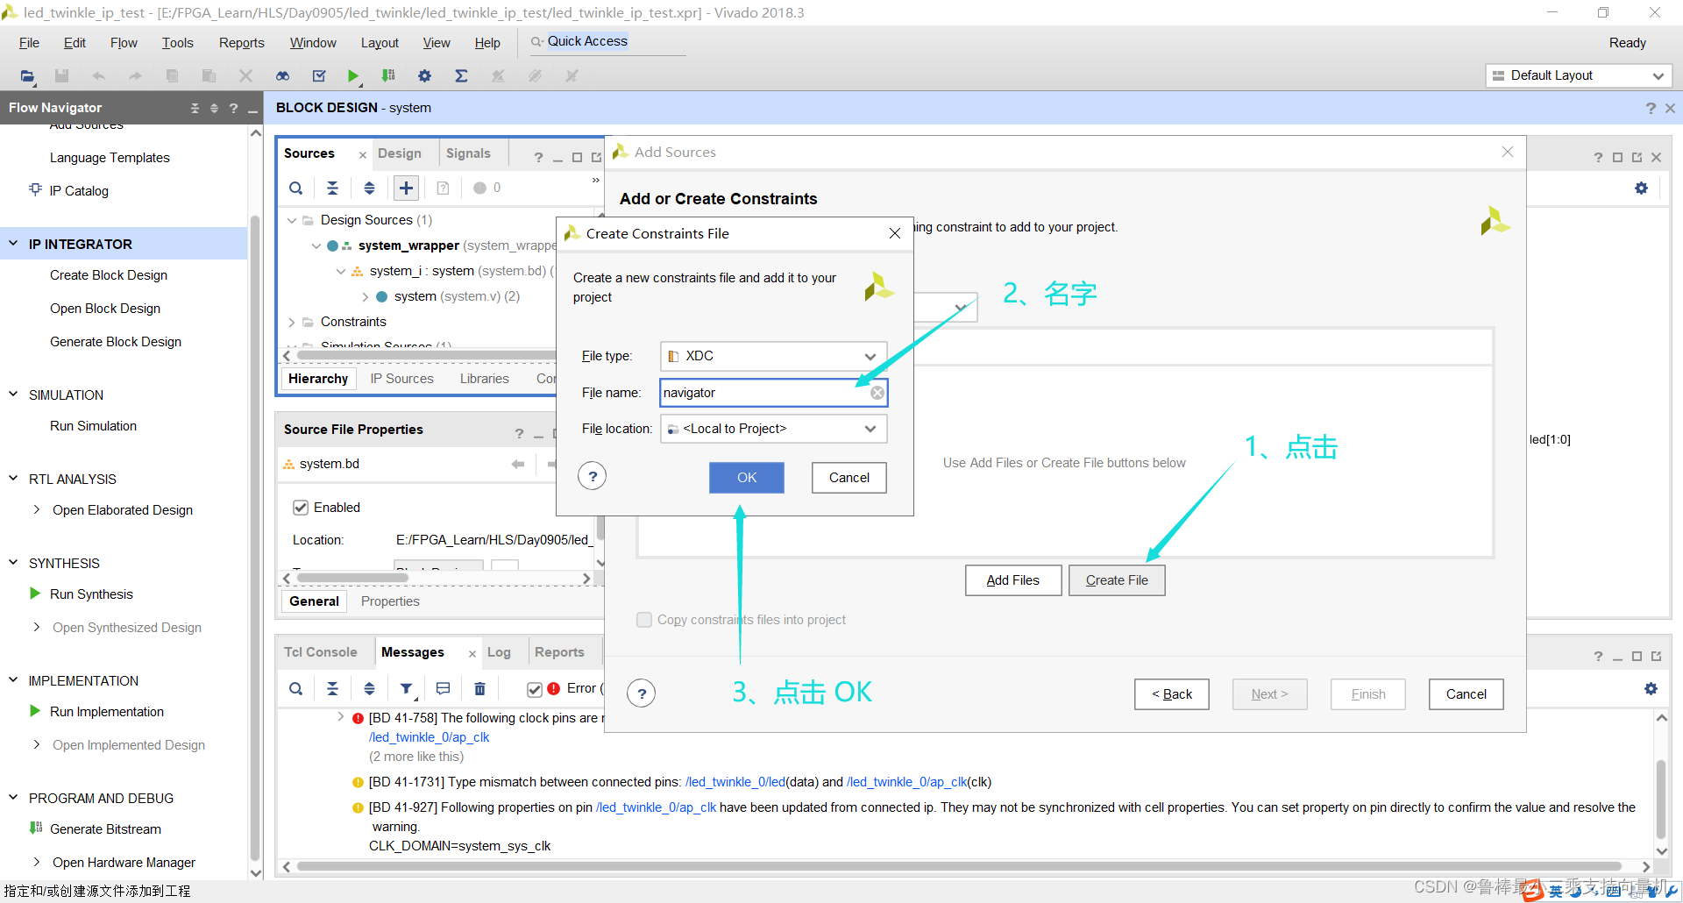
Task: Toggle the Enabled checkbox in Source File Properties
Action: tap(301, 508)
